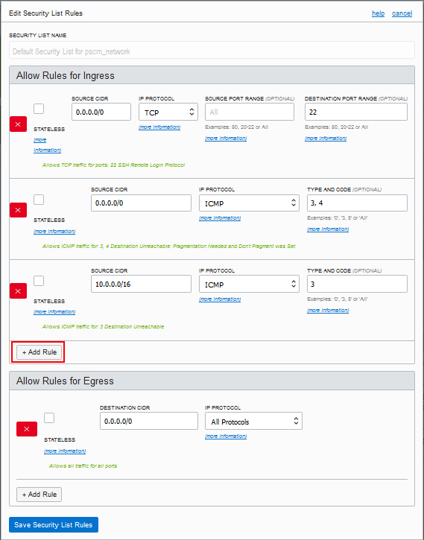
Task: Click the Source Port Range field
Action: 250,112
